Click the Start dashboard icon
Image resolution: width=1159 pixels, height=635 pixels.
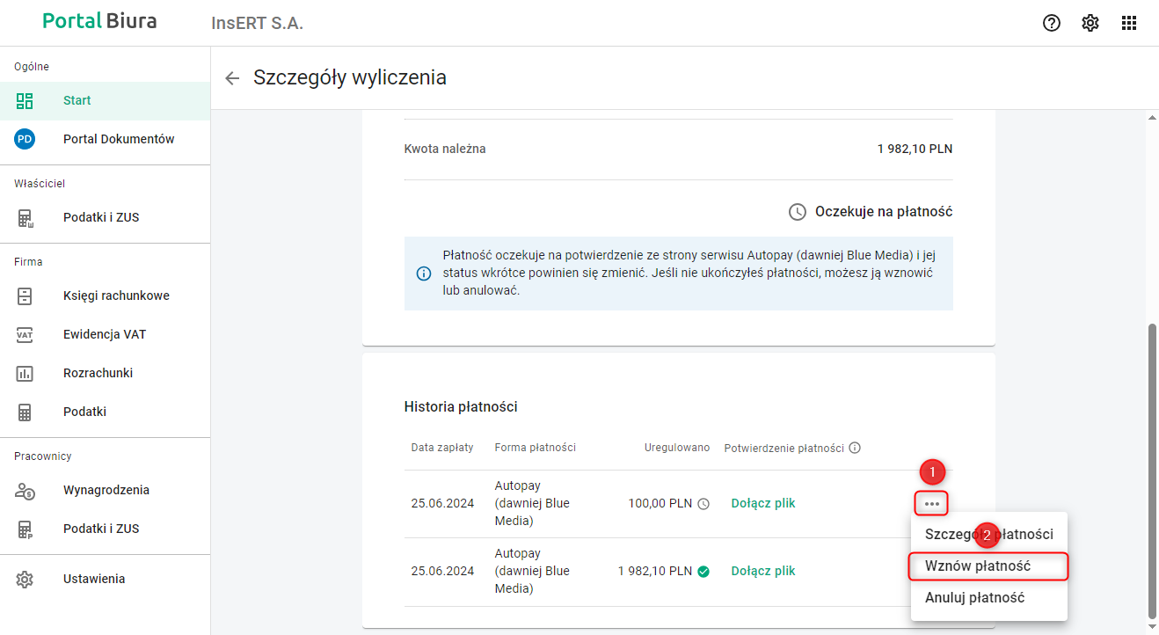25,100
